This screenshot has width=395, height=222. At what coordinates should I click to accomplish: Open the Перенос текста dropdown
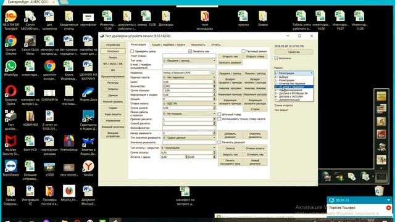(189, 77)
